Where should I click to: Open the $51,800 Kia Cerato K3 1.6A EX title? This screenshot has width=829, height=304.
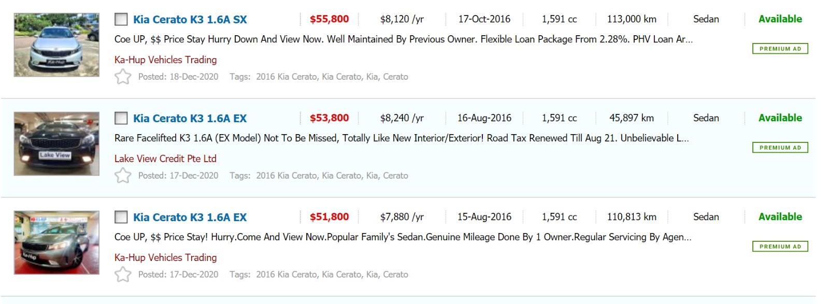click(190, 218)
